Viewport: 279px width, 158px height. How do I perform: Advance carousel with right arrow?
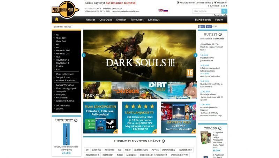tap(195, 55)
